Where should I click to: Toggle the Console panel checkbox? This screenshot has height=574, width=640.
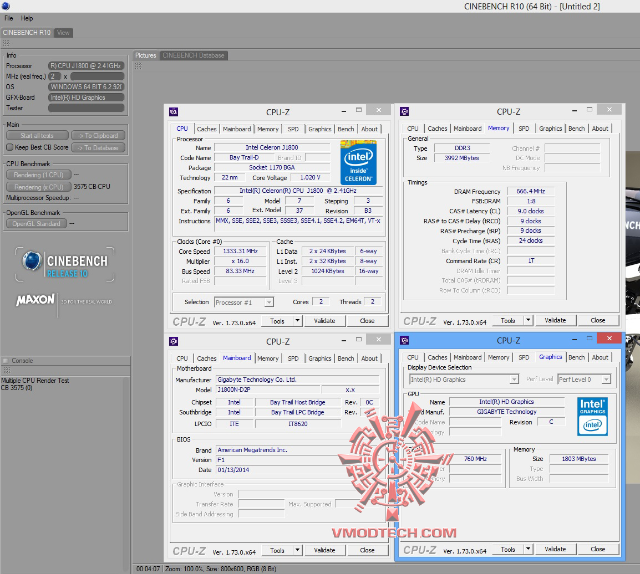coord(6,361)
